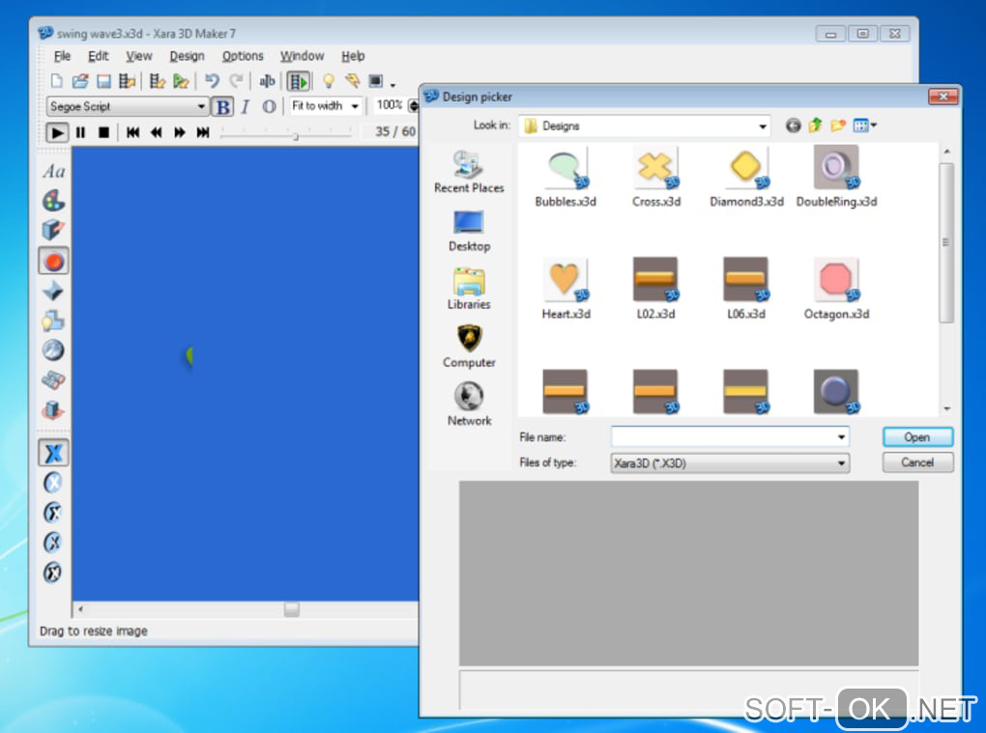Open the Fit to width dropdown
This screenshot has width=986, height=733.
tap(326, 106)
